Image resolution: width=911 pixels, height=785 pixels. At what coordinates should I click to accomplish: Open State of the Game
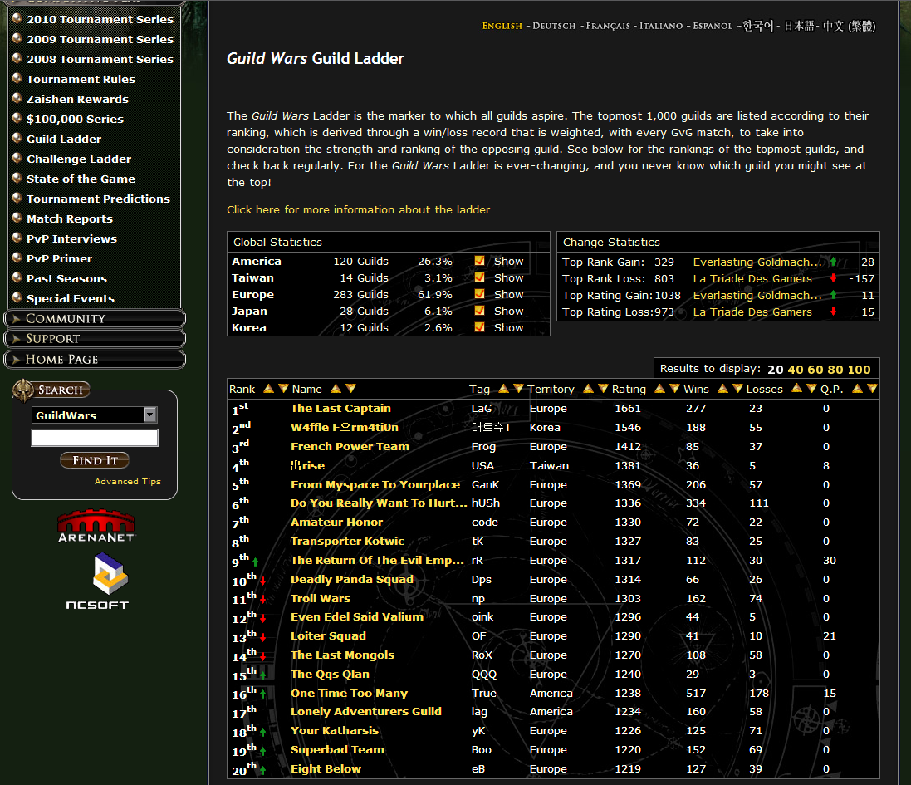81,179
